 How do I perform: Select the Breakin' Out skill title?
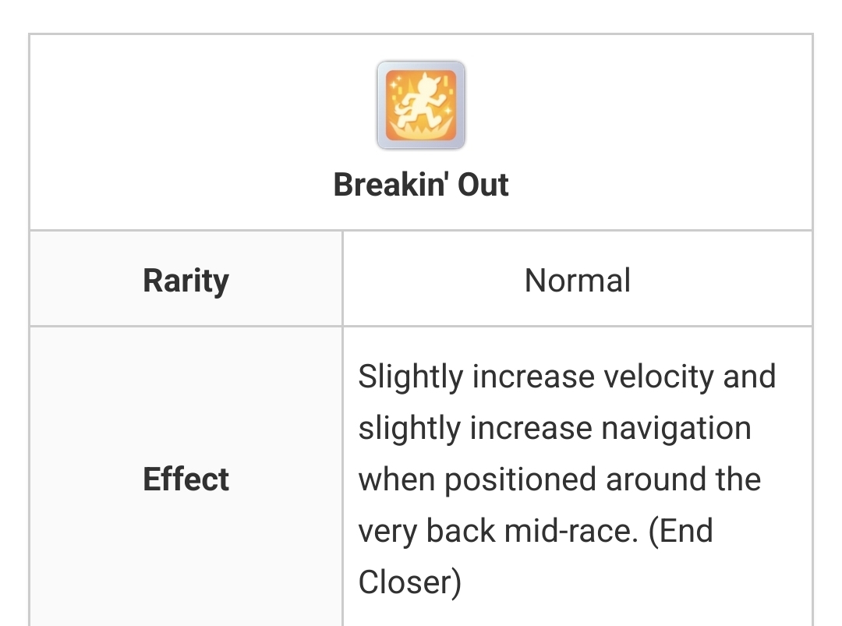click(x=421, y=185)
